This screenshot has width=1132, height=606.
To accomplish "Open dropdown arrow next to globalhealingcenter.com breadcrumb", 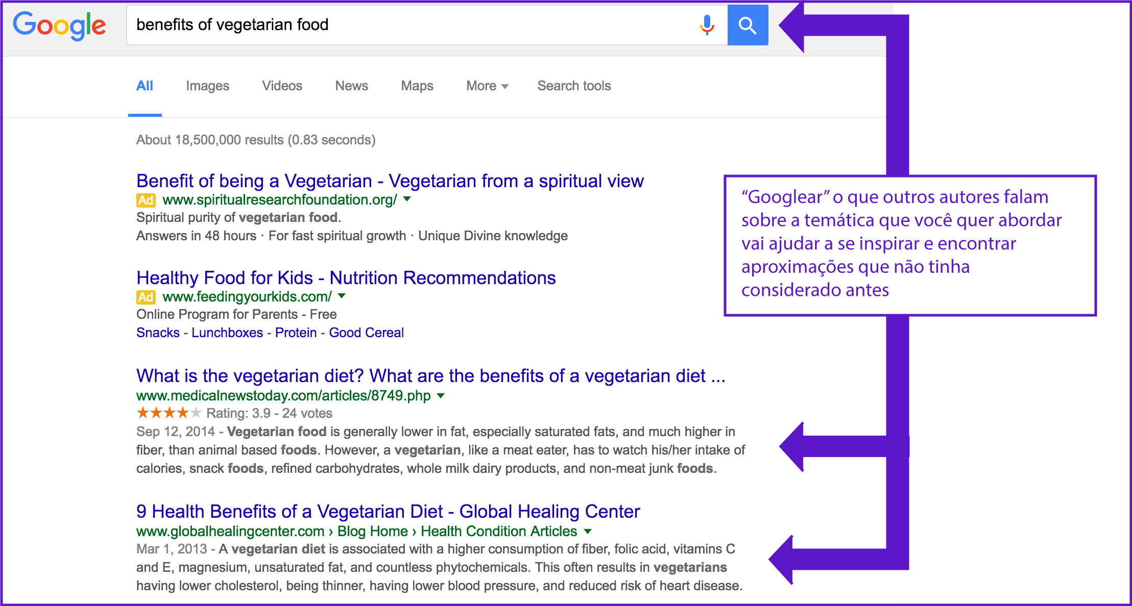I will [x=588, y=531].
